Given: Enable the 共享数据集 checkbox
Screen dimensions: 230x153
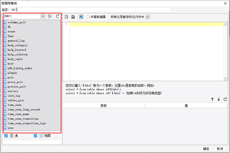Looking at the screenshot, I should [88, 17].
